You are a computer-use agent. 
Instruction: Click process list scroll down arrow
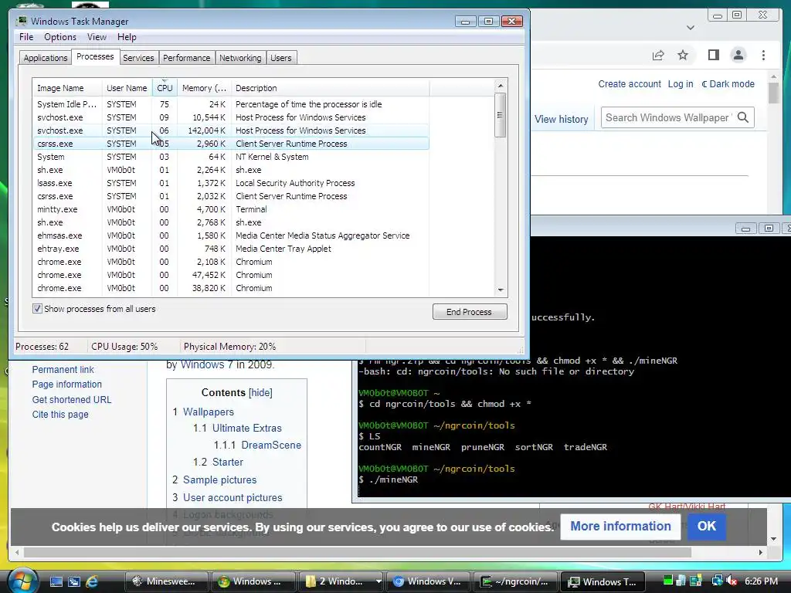tap(501, 290)
